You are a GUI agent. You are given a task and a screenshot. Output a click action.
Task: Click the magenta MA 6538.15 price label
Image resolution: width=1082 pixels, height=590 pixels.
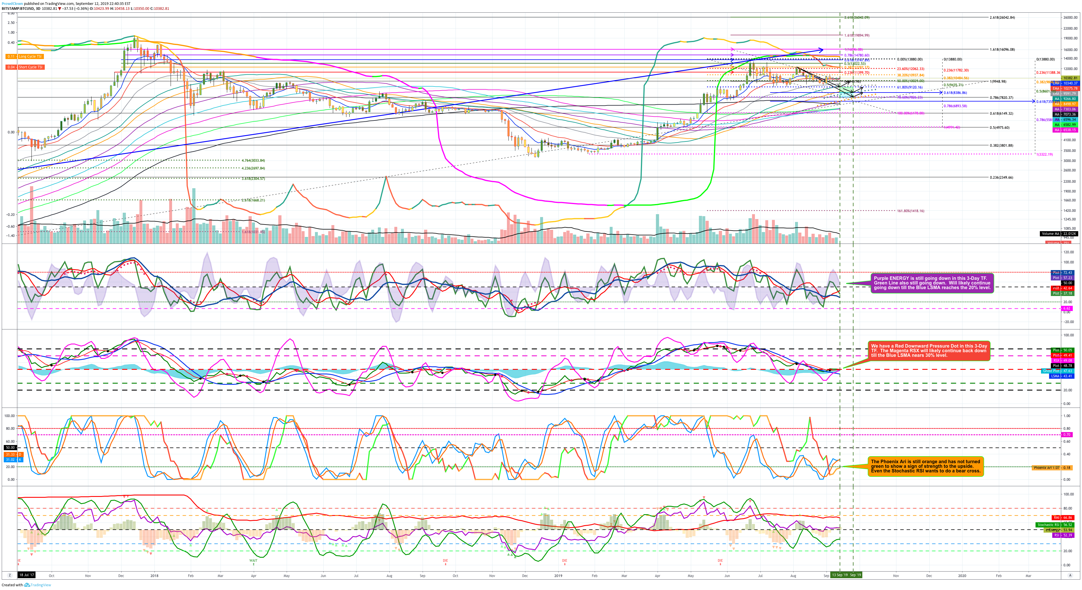click(1065, 130)
